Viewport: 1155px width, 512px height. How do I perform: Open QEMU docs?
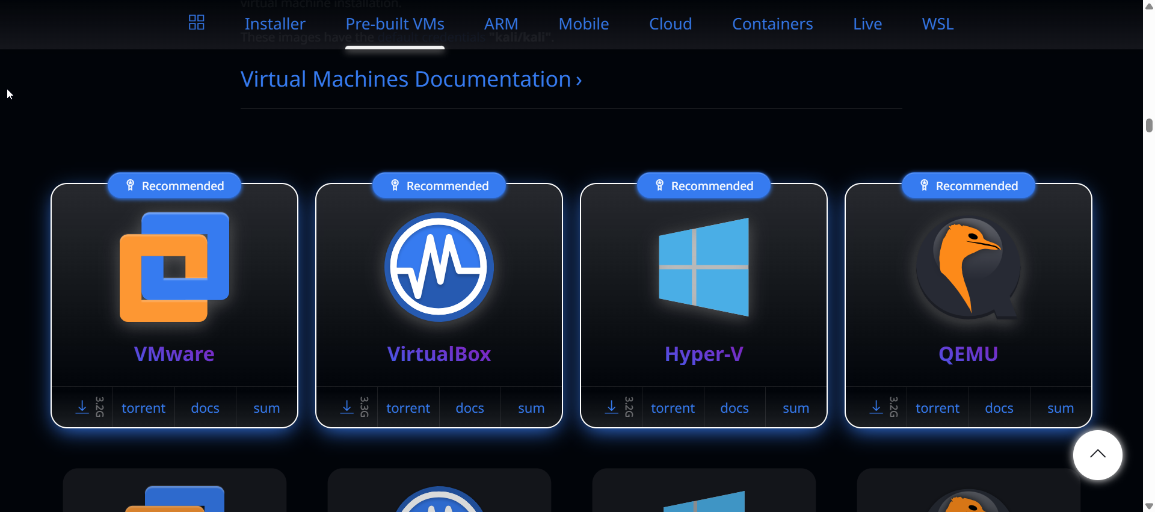999,408
